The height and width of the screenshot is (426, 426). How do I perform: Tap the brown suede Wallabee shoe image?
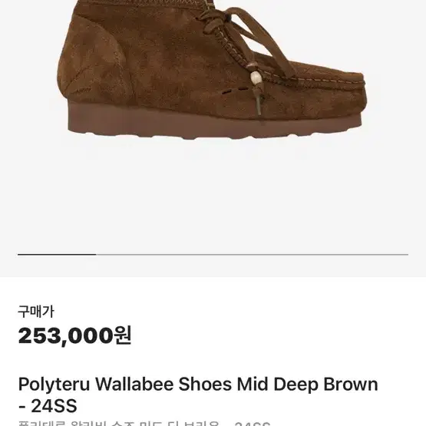[212, 69]
